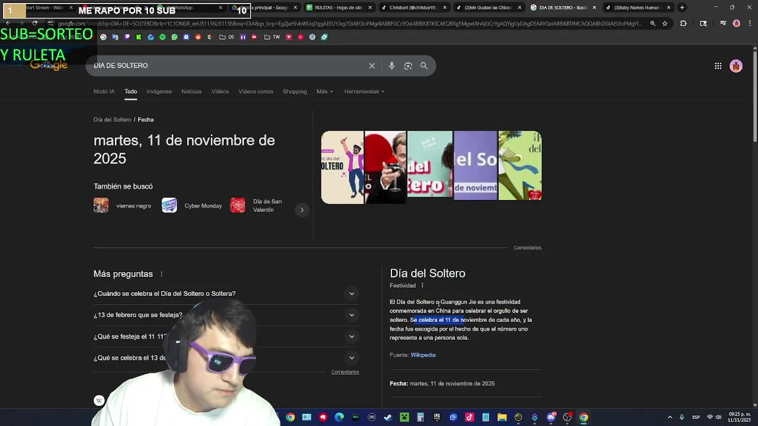Viewport: 758px width, 426px height.
Task: Open the ESP keyboard language indicator
Action: [x=696, y=417]
